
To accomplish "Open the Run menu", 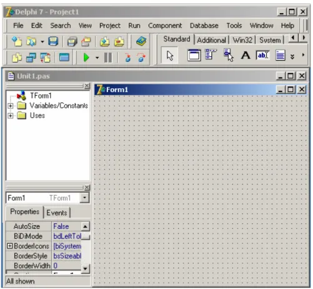I will click(134, 26).
